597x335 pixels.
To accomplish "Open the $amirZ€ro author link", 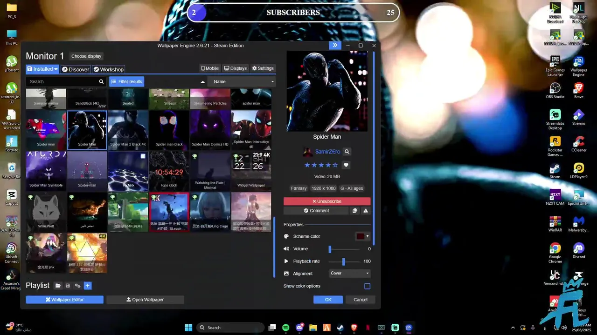I will (x=328, y=152).
